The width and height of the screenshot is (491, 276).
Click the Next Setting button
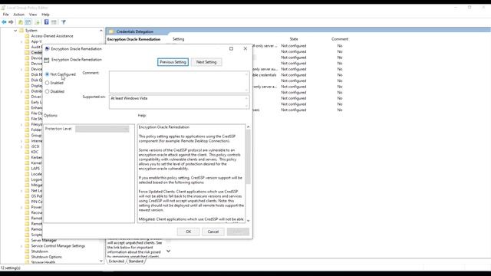coord(206,62)
